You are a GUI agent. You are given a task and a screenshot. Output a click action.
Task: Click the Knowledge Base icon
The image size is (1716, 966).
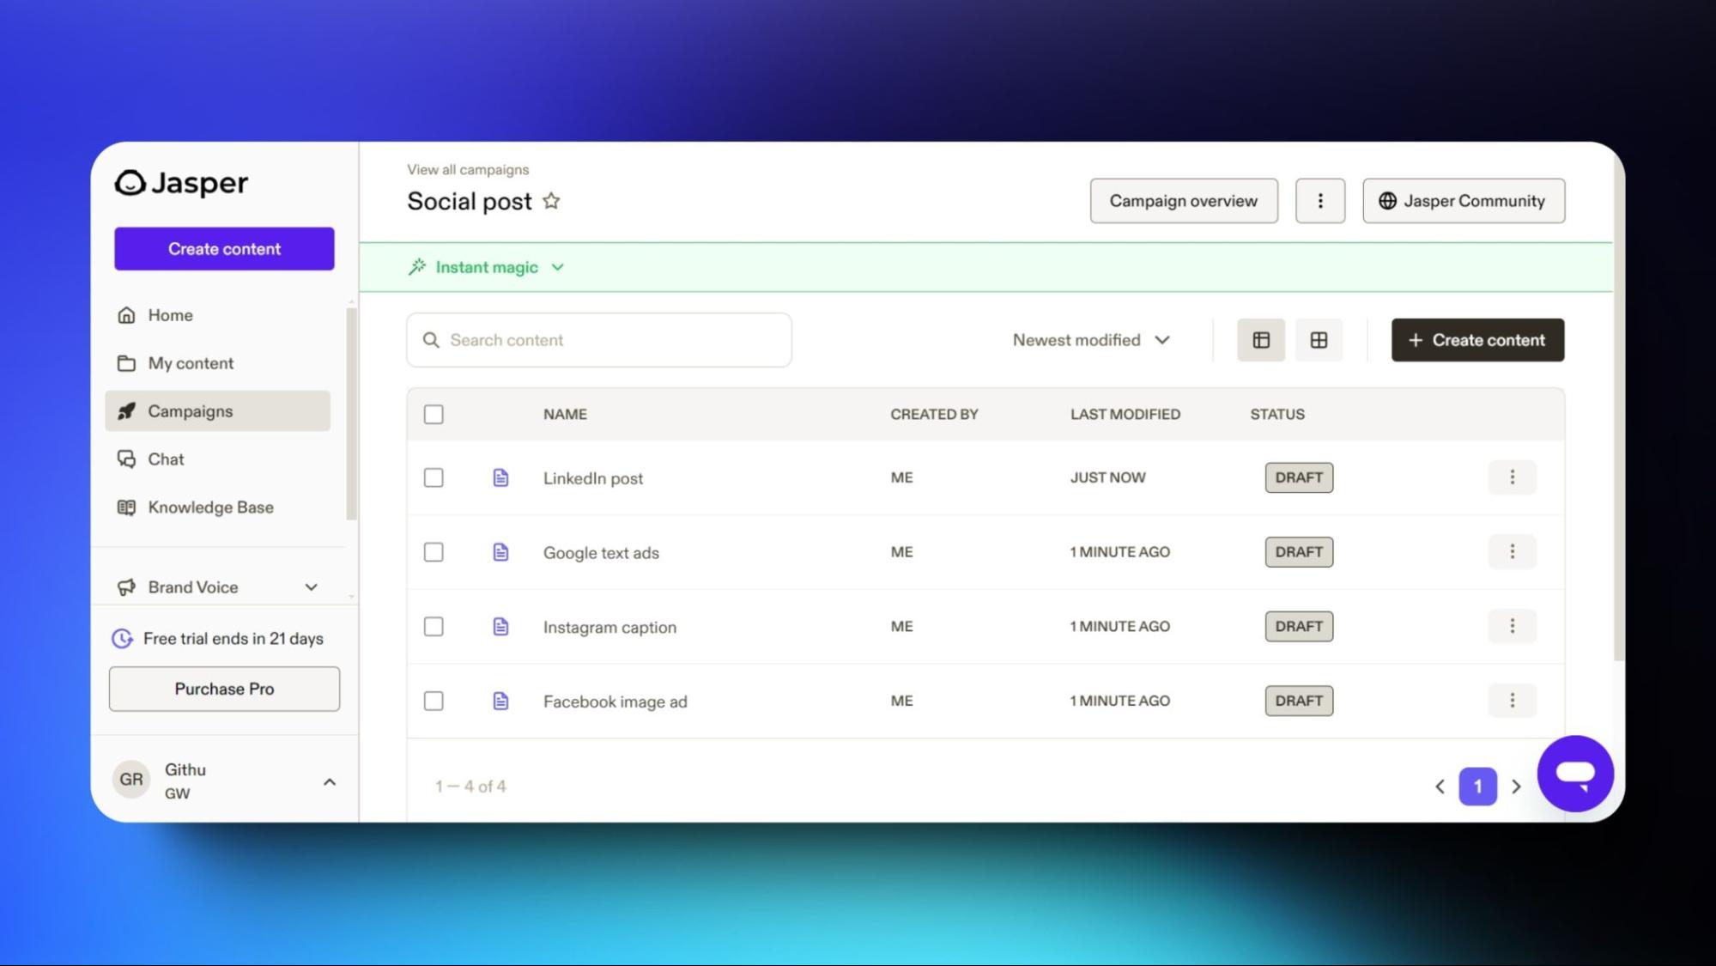(x=125, y=506)
